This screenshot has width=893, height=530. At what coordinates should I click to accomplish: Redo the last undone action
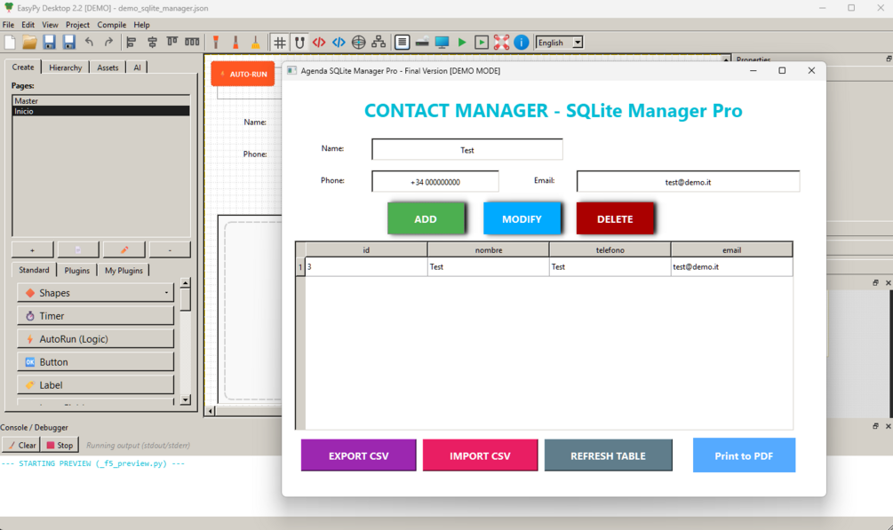point(108,42)
